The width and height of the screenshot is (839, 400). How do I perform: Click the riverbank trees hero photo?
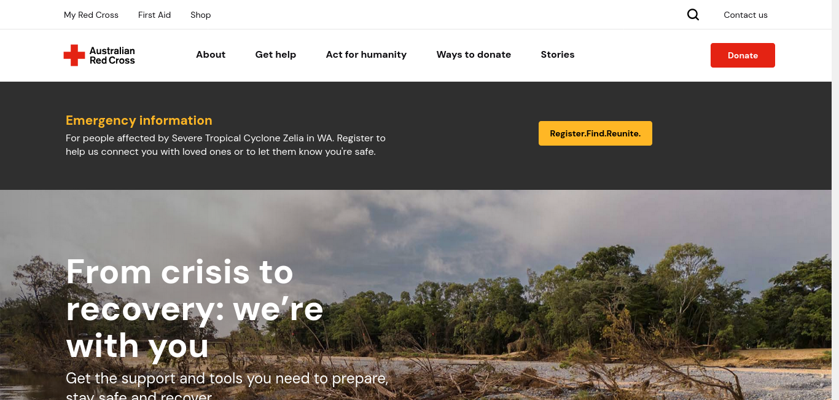tap(583, 307)
